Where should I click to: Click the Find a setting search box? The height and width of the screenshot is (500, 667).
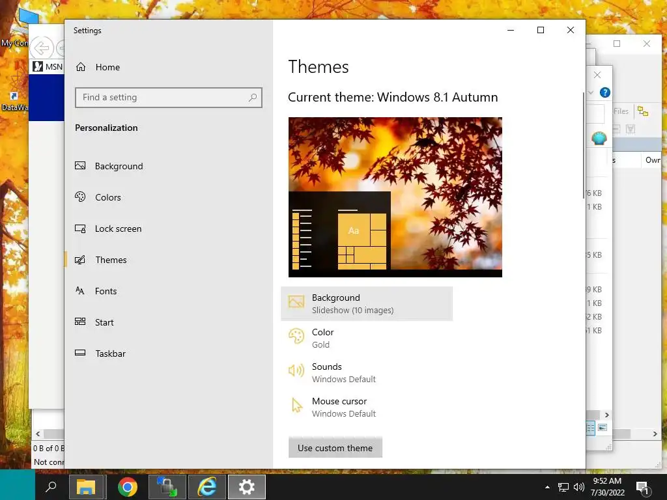pos(169,98)
